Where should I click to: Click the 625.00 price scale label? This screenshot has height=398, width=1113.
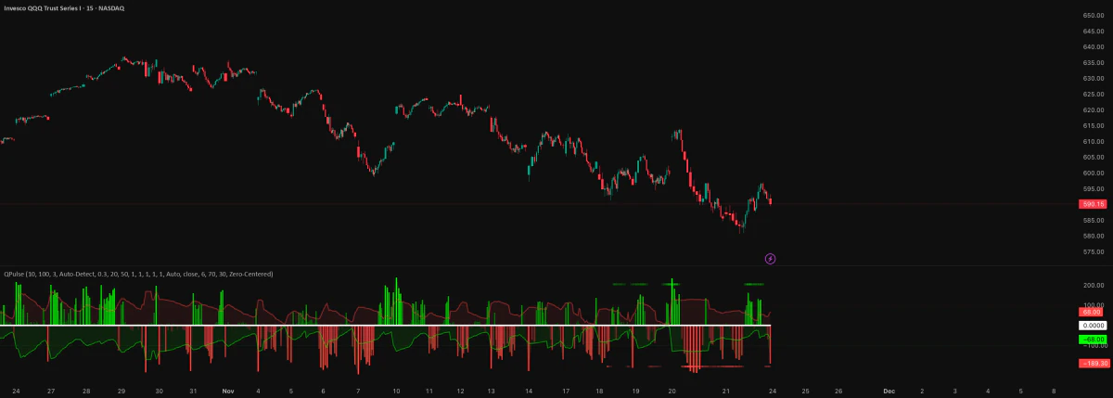pos(1093,95)
